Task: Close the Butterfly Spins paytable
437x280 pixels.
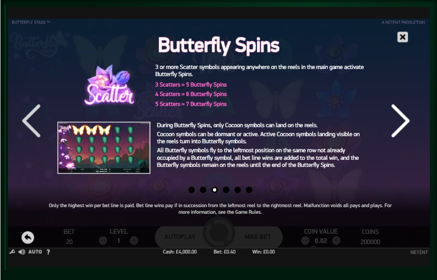Action: pos(402,37)
